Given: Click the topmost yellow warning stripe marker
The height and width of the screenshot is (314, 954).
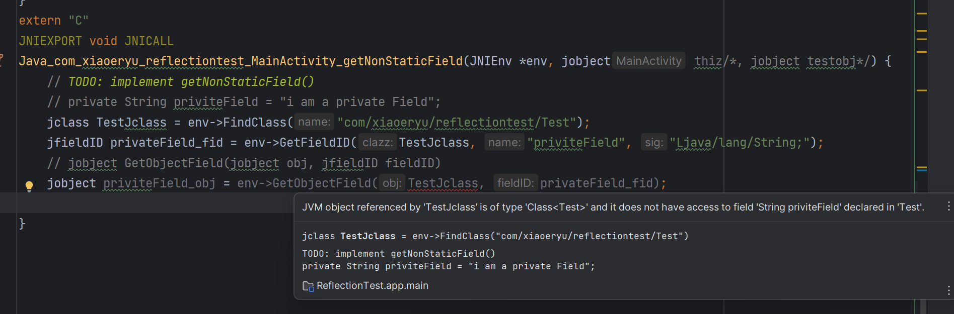Looking at the screenshot, I should pos(922,14).
